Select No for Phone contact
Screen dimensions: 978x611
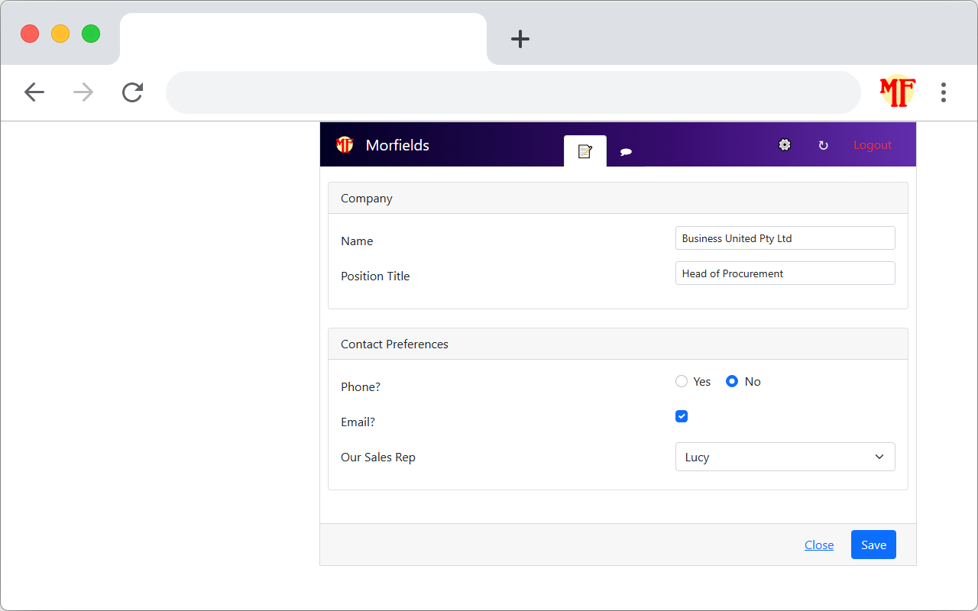(x=732, y=382)
